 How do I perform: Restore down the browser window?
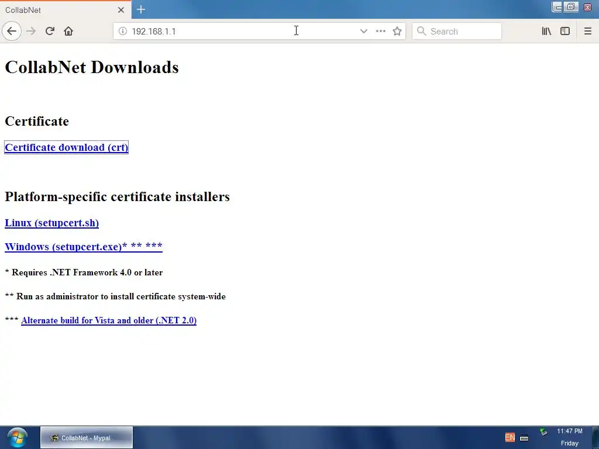[x=571, y=7]
